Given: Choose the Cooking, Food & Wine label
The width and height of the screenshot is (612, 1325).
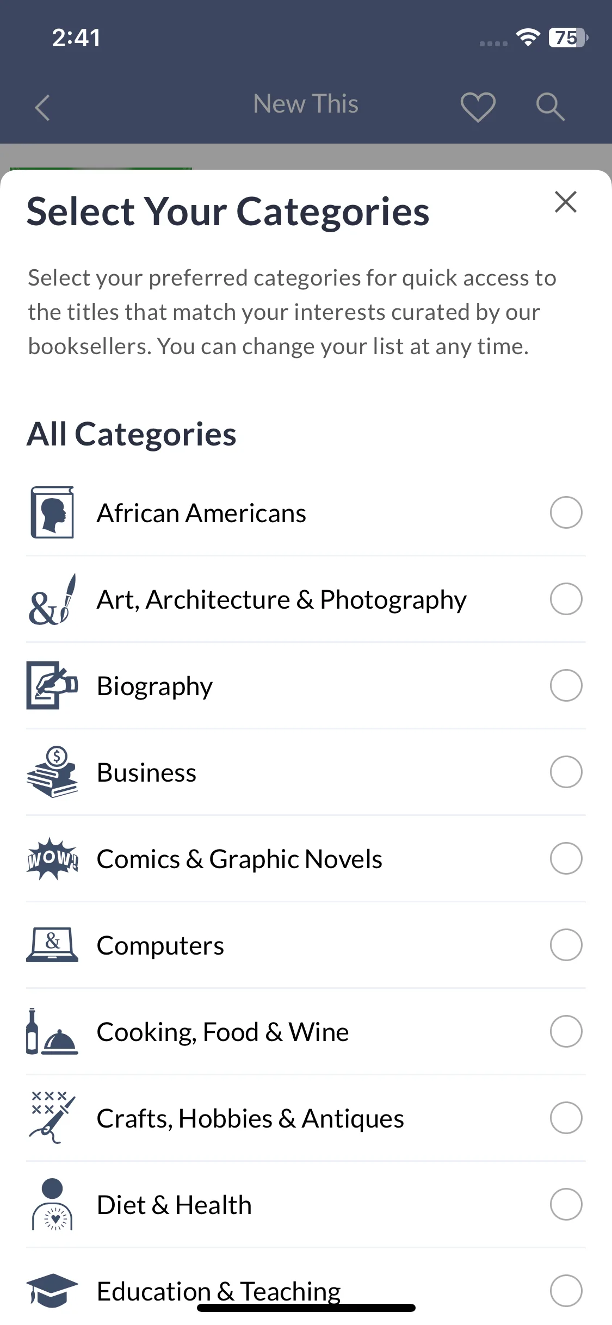Looking at the screenshot, I should [222, 1032].
